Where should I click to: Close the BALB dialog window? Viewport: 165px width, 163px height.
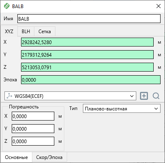coord(159,6)
